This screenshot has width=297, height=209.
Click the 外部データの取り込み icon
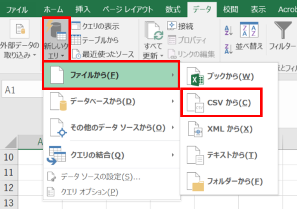20,29
